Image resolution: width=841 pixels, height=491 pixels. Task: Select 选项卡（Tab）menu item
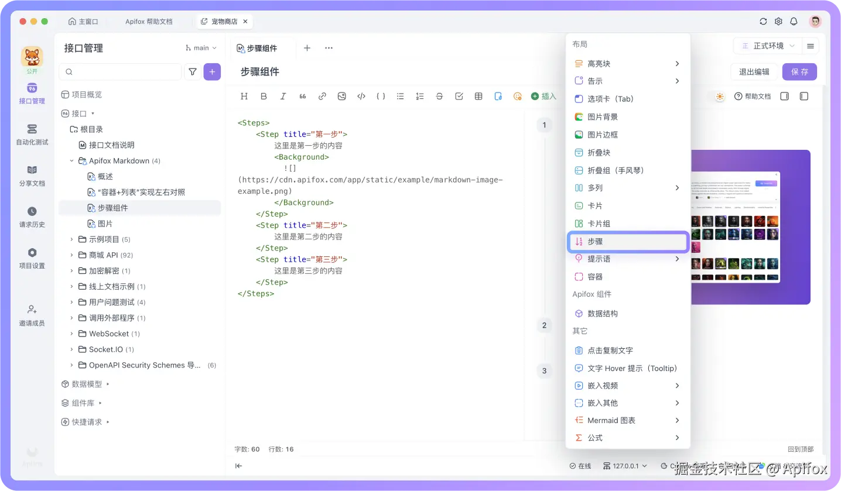click(x=628, y=99)
